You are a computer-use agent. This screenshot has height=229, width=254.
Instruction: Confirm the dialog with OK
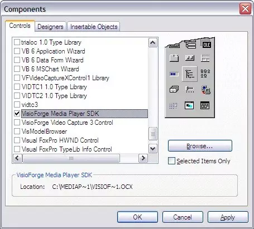coord(137,217)
